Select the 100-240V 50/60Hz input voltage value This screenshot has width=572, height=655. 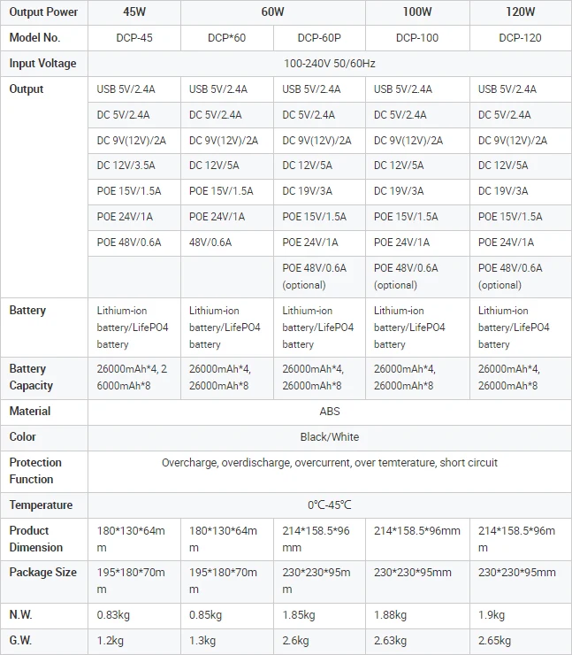click(x=329, y=64)
